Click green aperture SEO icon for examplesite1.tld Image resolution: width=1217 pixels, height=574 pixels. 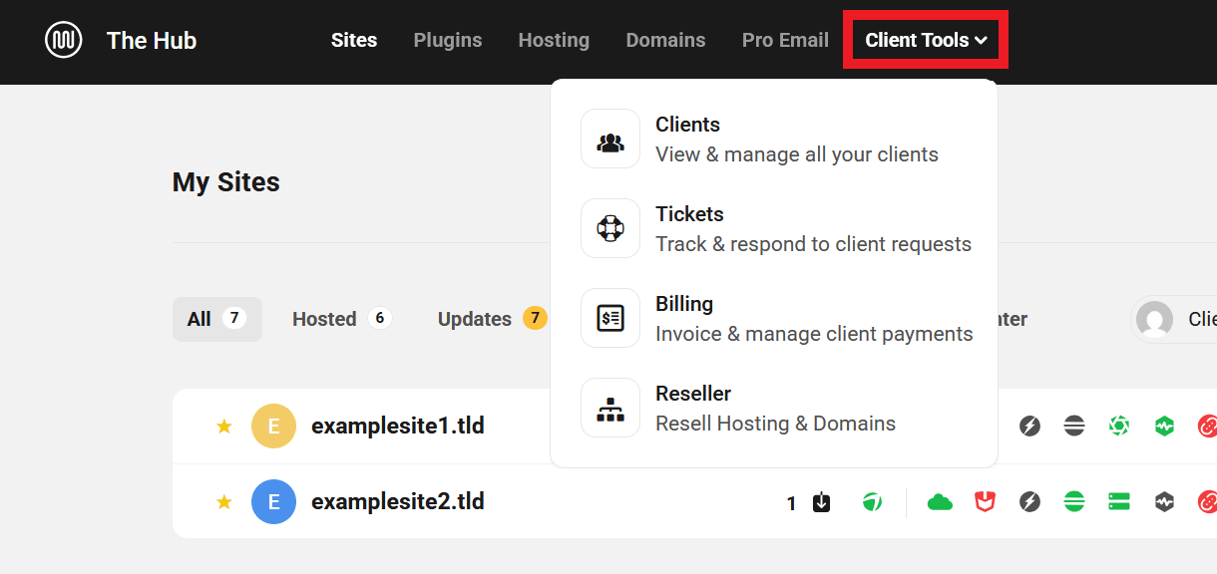[1119, 427]
